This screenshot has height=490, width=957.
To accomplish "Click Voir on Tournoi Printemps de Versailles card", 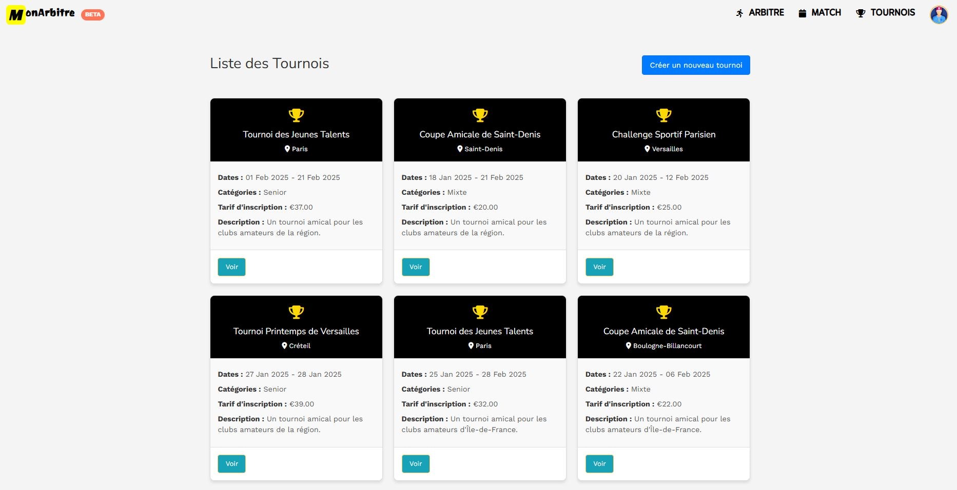I will (231, 464).
